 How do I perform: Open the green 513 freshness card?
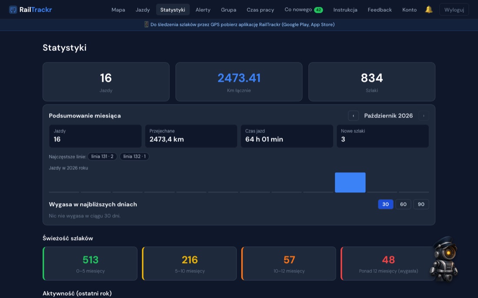[x=90, y=263]
